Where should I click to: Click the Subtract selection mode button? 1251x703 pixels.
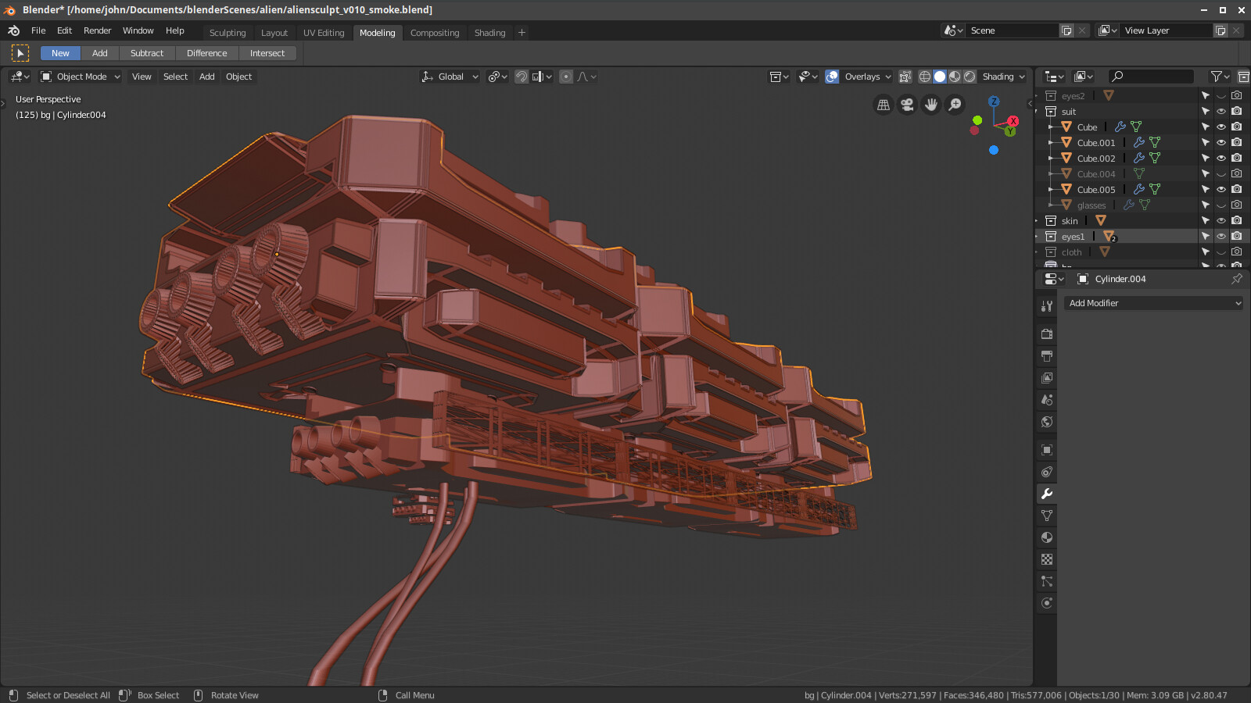[147, 53]
